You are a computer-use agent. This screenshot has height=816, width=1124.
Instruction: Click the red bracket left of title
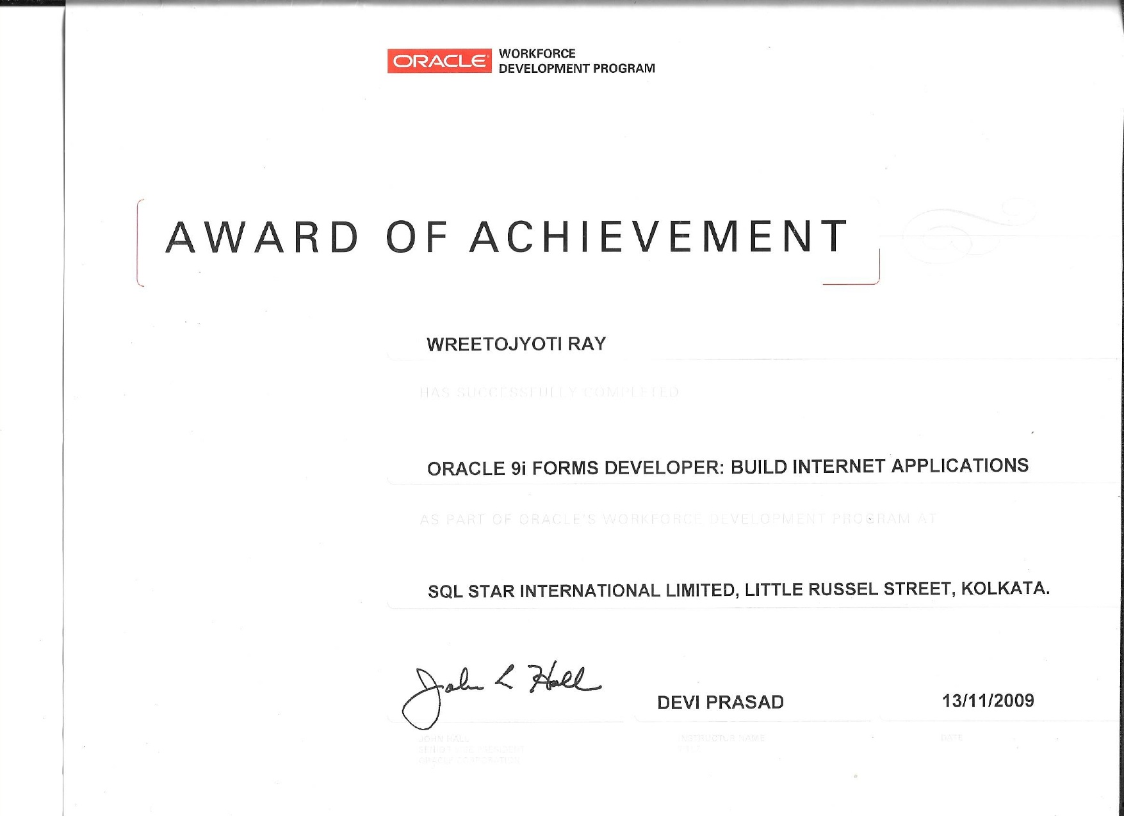[139, 242]
